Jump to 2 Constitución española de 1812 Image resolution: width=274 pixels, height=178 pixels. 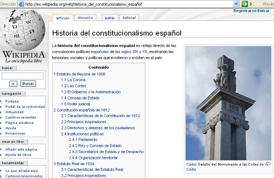pyautogui.click(x=82, y=110)
